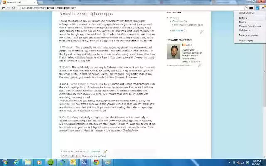266x166 pixels.
Task: Bookmark this page using the star icon
Action: pyautogui.click(x=245, y=8)
